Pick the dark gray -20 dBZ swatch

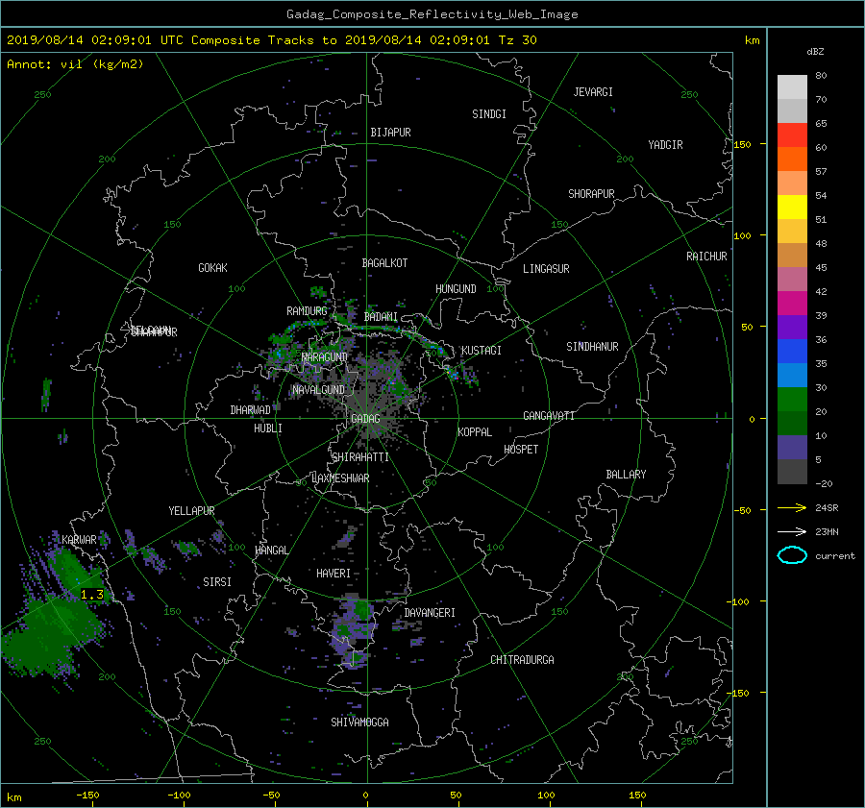792,472
